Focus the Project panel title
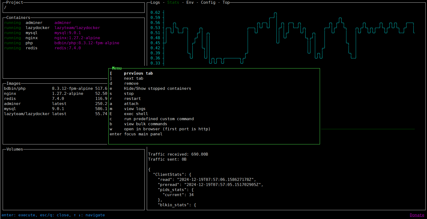 (x=15, y=2)
